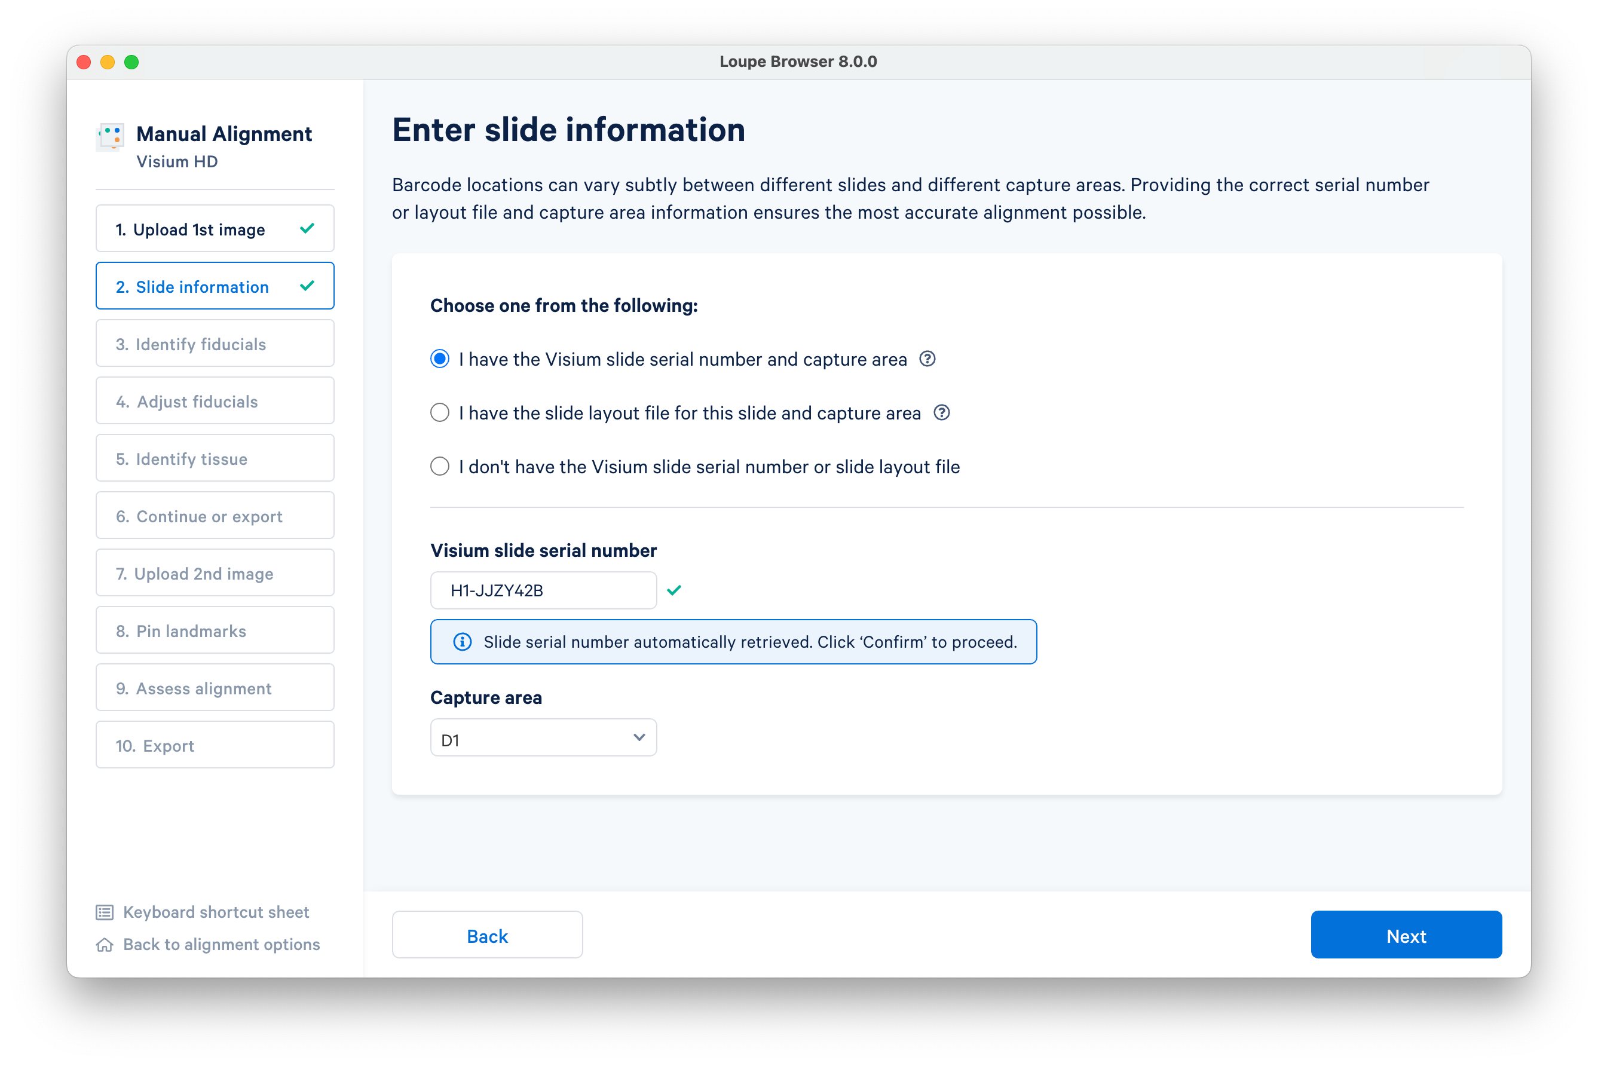This screenshot has width=1598, height=1066.
Task: Open the Capture area D1 dropdown
Action: pyautogui.click(x=543, y=739)
